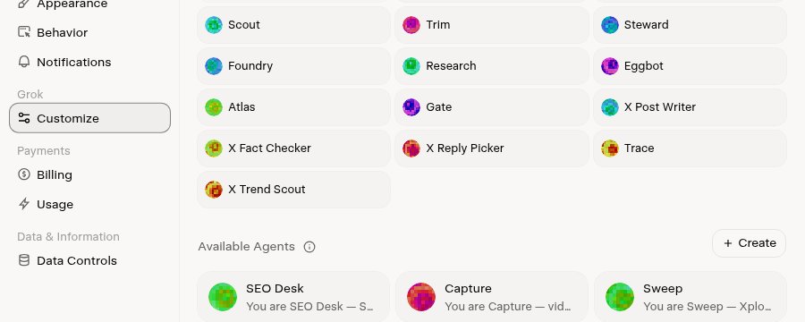Open the Usage page with lightning icon
Viewport: 805px width, 322px height.
tap(89, 205)
